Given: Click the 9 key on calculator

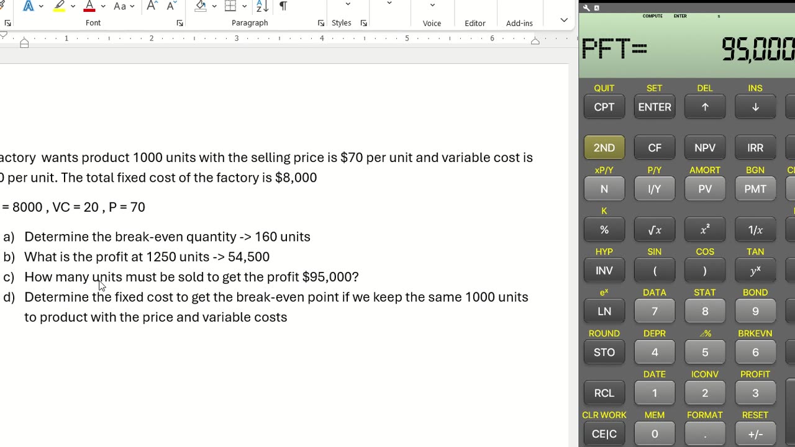Looking at the screenshot, I should tap(755, 311).
